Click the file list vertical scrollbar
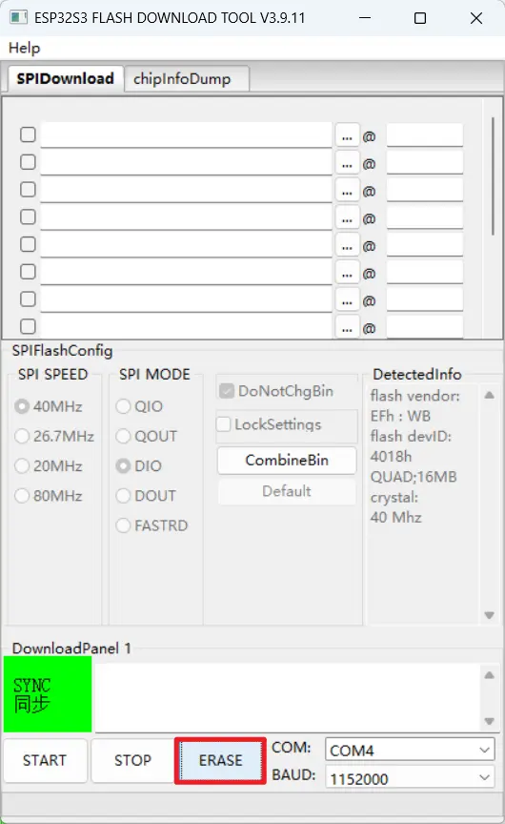 493,176
